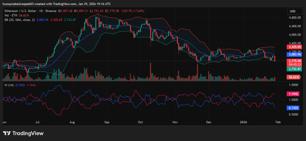
Task: Select the Vol · ETH indicator legend
Action: (11, 15)
